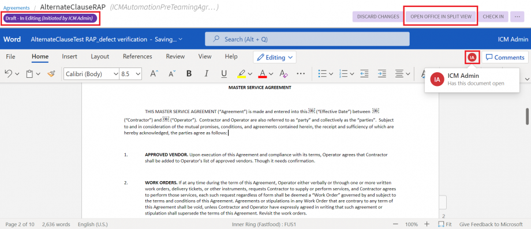Viewport: 531px width, 229px height.
Task: Apply red font color
Action: coord(263,74)
